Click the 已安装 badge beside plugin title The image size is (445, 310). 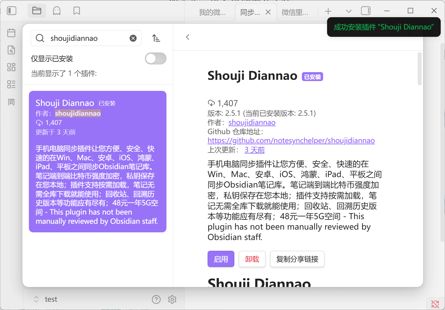click(312, 77)
